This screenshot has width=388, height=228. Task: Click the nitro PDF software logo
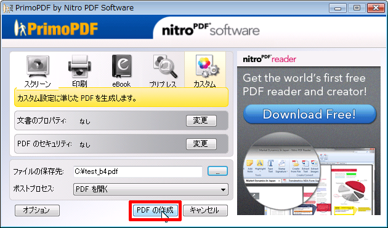[211, 29]
